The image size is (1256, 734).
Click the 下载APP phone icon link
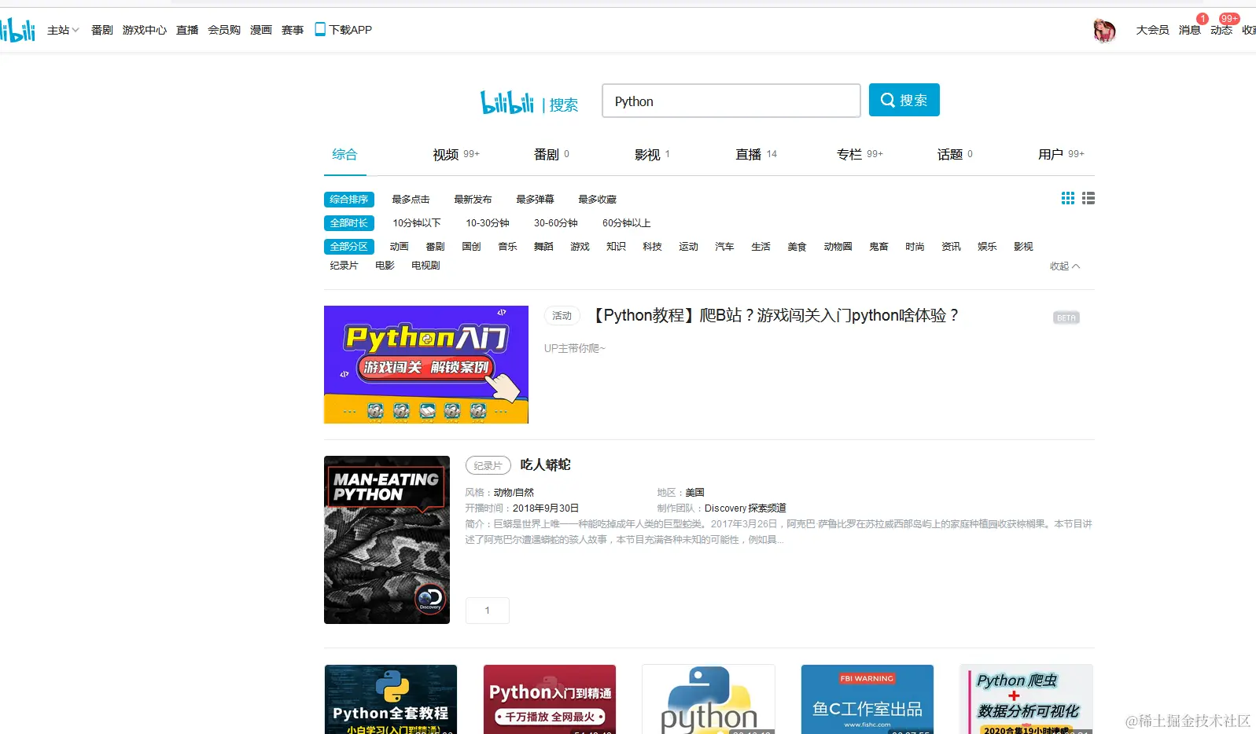[343, 30]
